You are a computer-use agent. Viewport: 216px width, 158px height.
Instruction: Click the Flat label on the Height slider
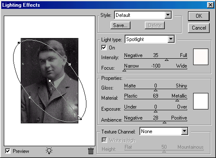click(x=128, y=147)
